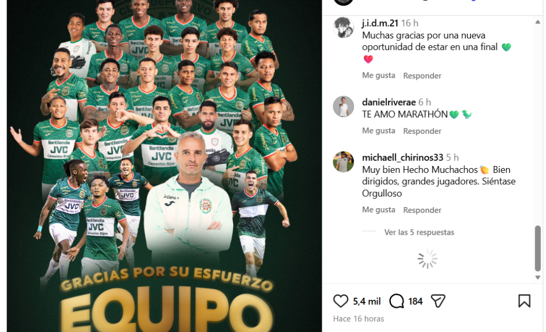
Task: Open michaell_chirinos33's avatar
Action: click(343, 162)
